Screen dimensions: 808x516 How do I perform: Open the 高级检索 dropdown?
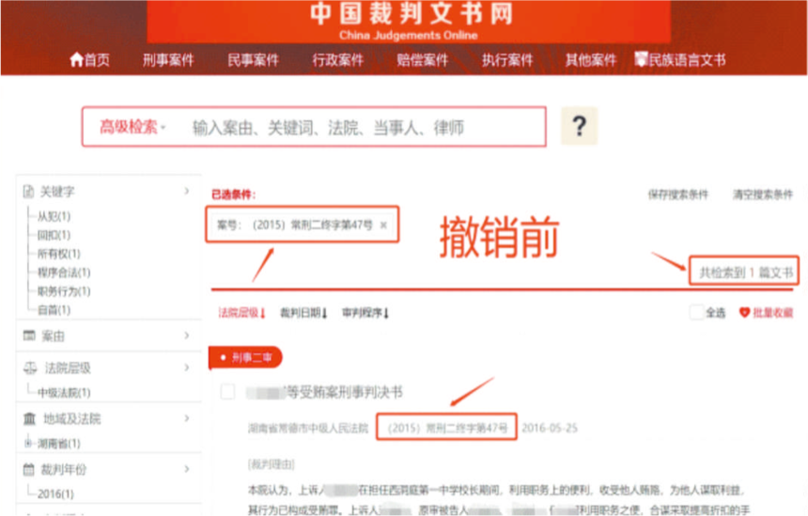132,127
